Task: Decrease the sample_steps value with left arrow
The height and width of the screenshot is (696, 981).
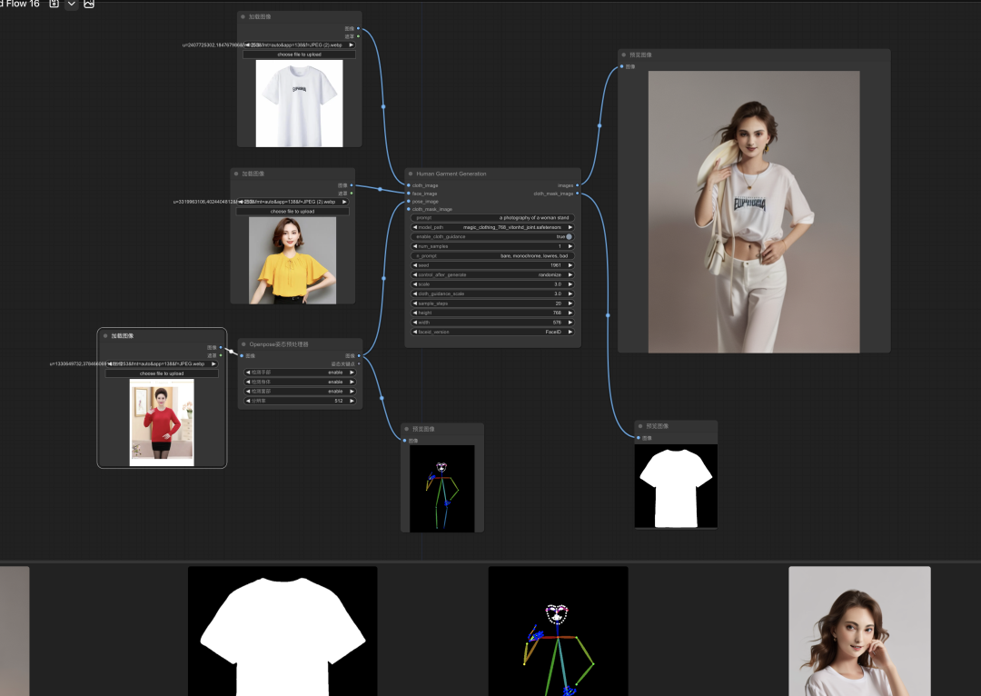Action: pos(415,303)
